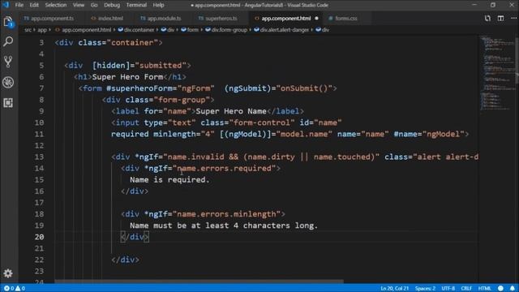The width and height of the screenshot is (519, 292).
Task: Click CRLF end of line setting
Action: tap(466, 289)
